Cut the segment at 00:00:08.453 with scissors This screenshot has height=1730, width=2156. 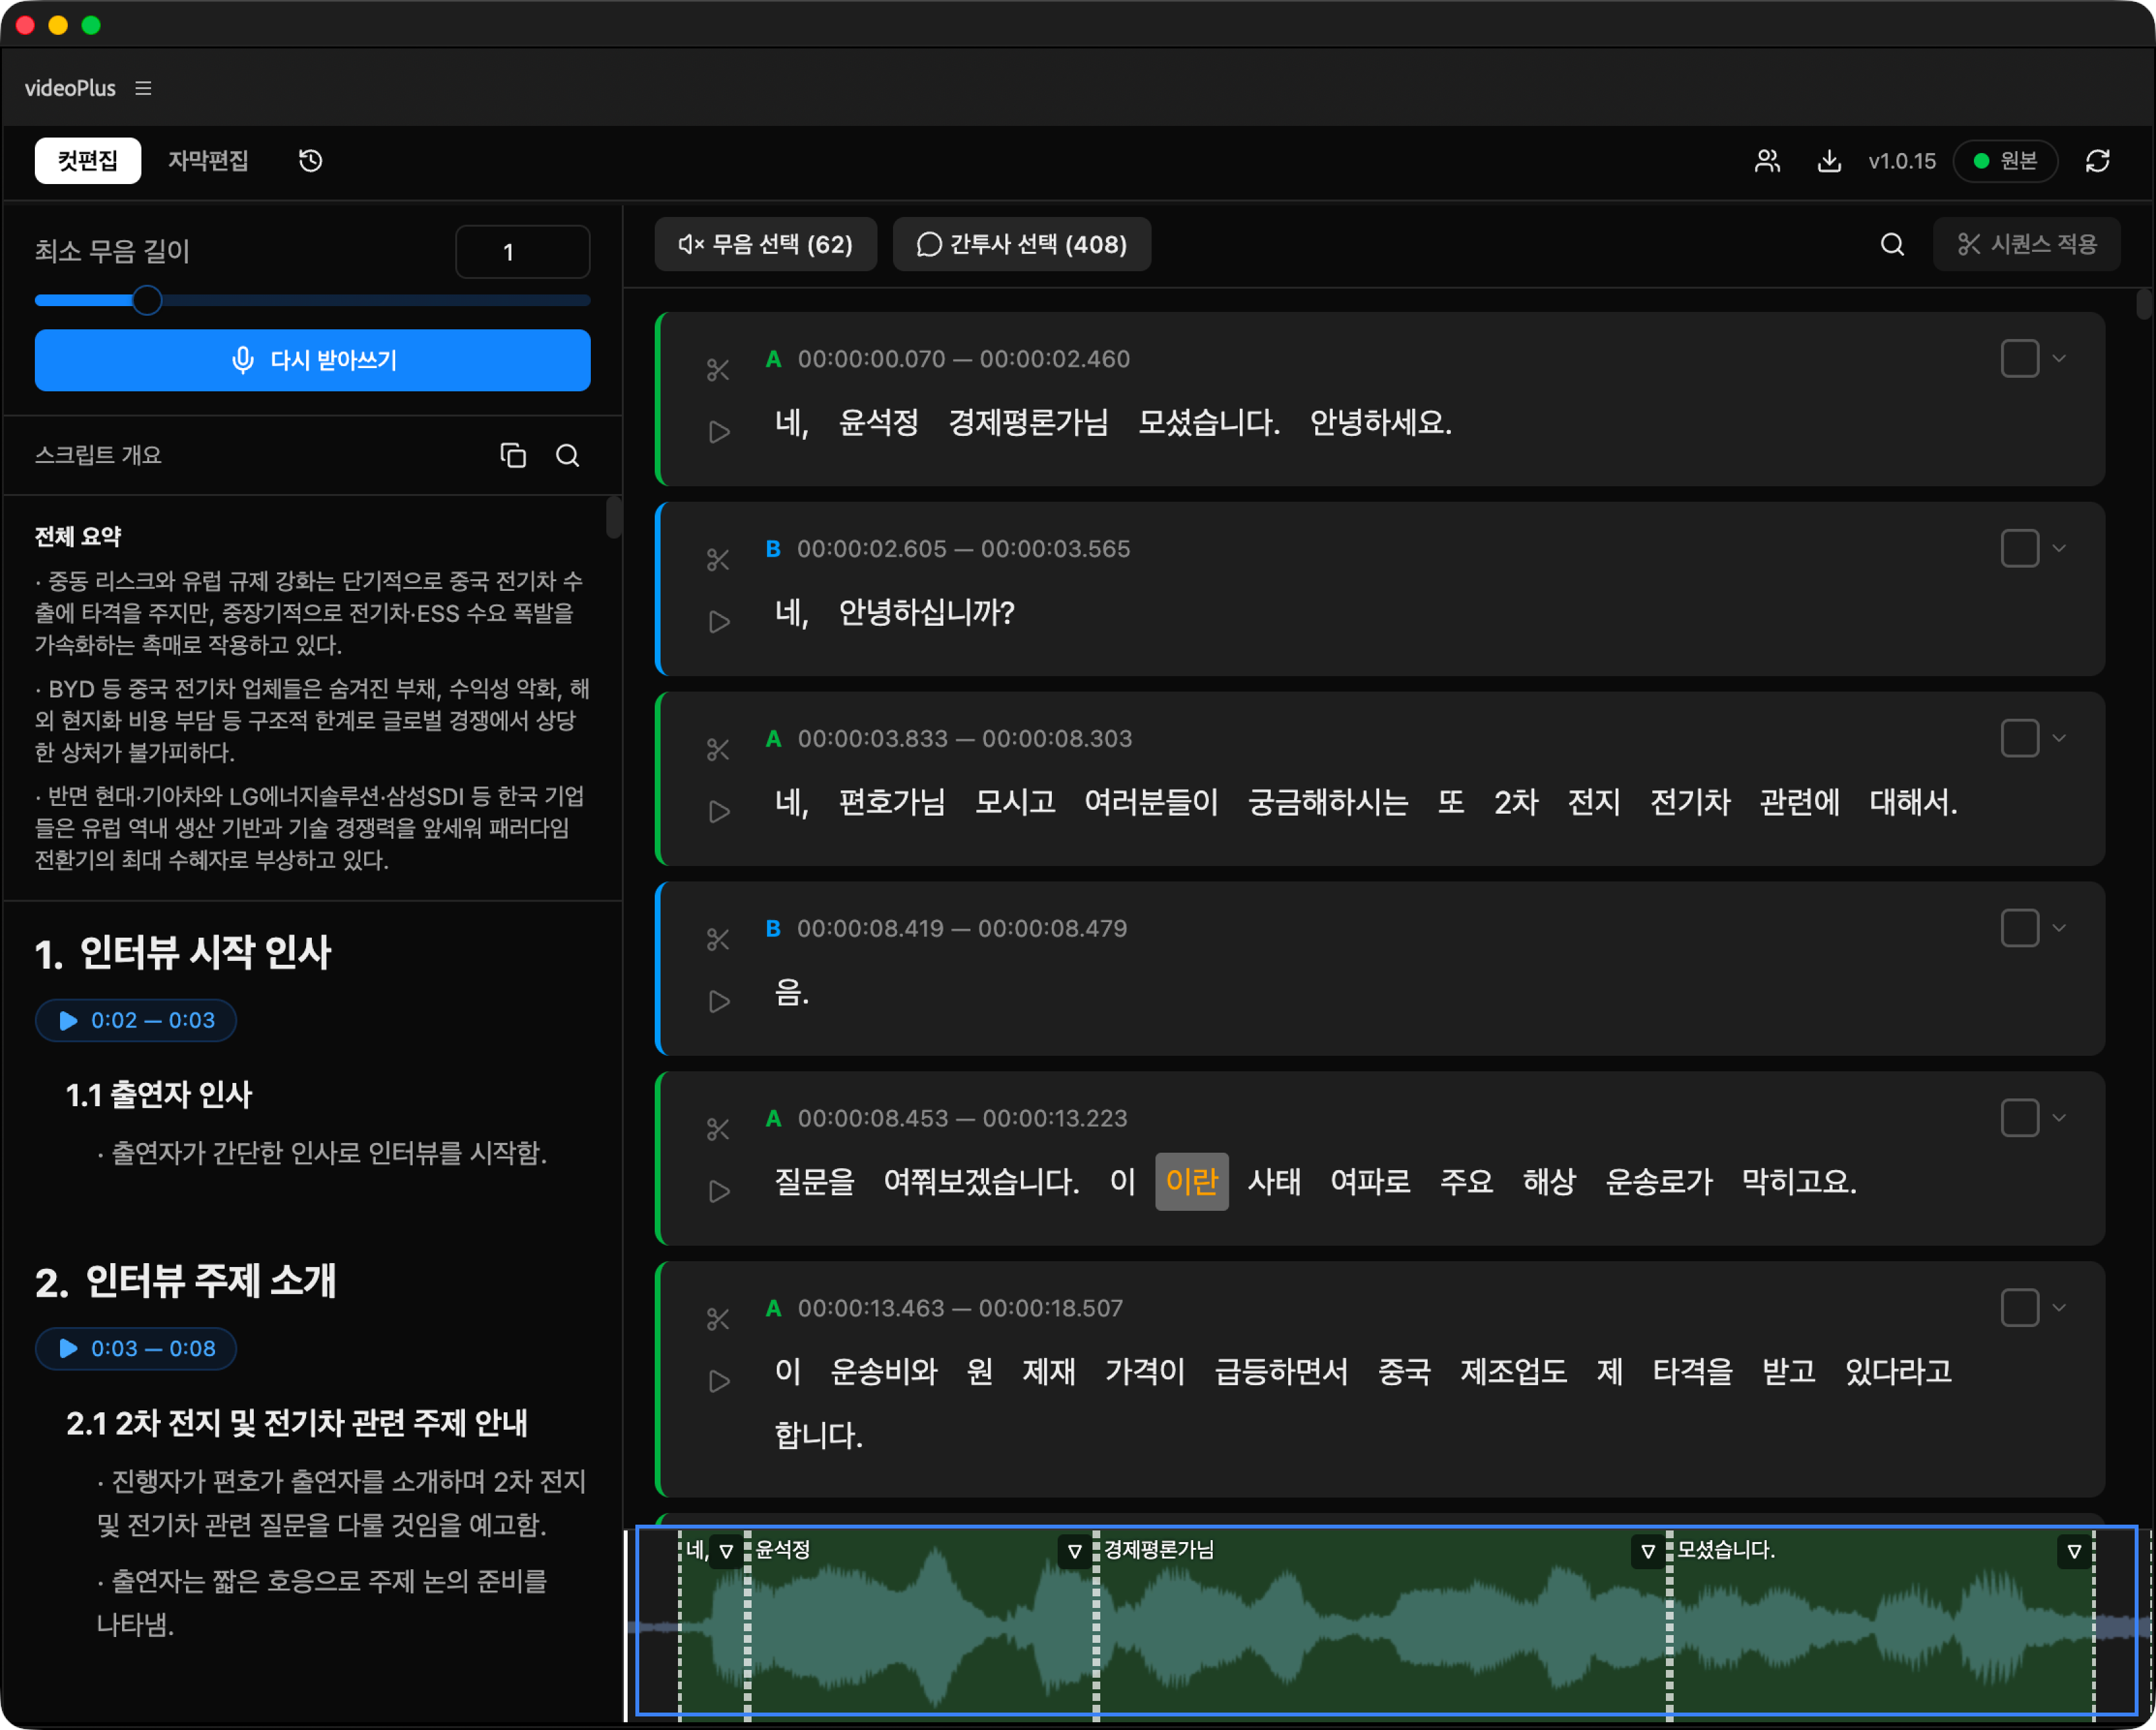[x=718, y=1130]
